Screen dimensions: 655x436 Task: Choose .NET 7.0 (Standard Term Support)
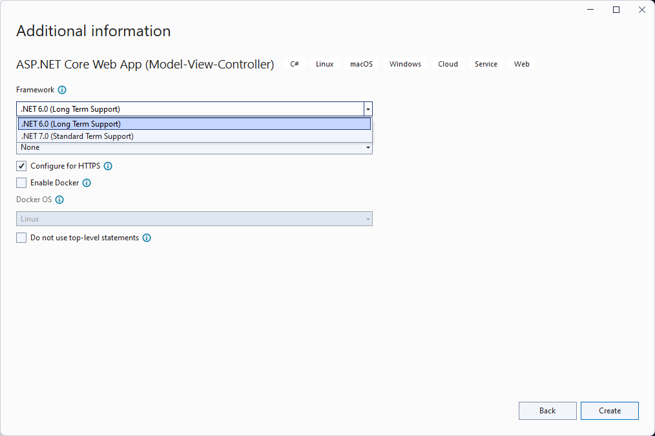point(194,136)
